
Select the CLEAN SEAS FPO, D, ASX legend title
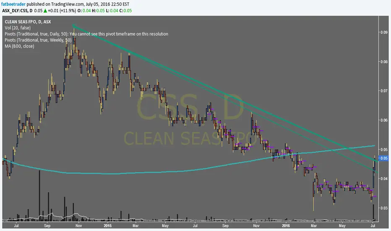tap(28, 22)
